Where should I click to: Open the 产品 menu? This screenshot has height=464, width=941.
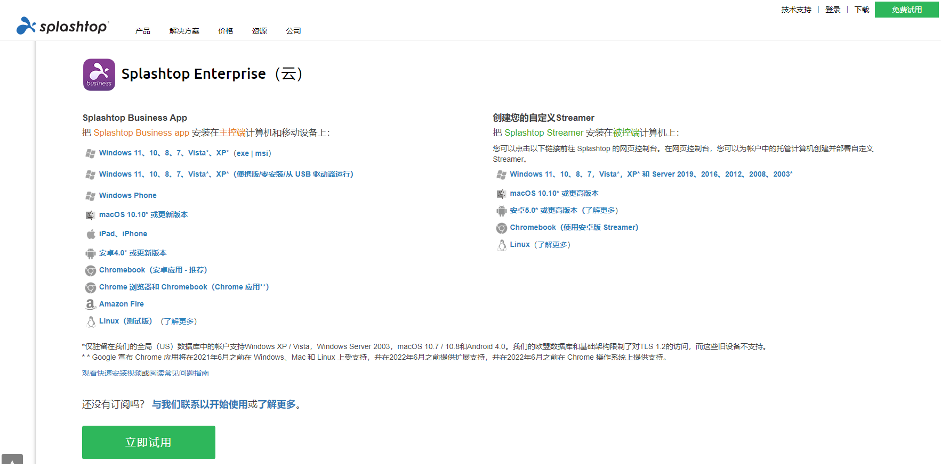coord(143,31)
